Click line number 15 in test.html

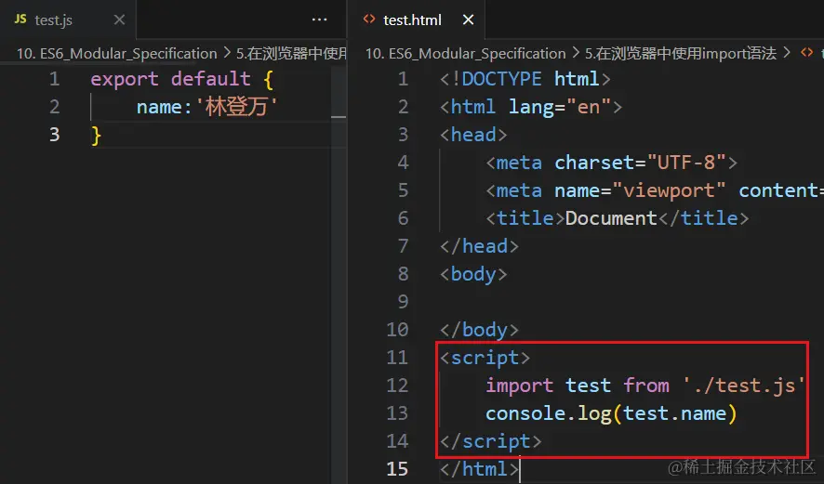397,469
